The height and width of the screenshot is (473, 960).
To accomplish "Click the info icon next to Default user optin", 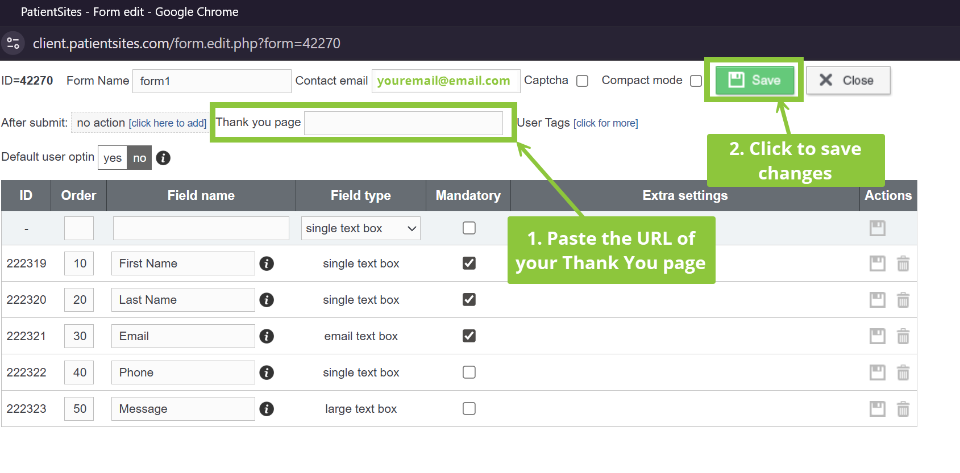I will [x=163, y=158].
